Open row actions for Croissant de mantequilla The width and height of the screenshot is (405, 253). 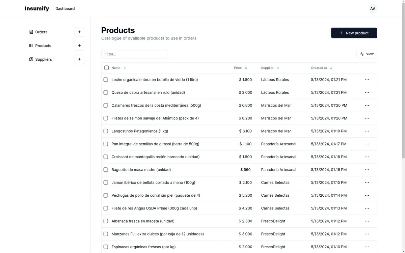[x=367, y=157]
